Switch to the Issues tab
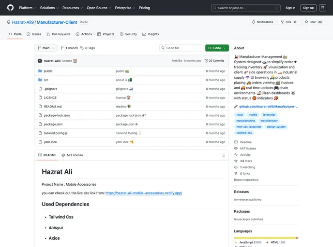333x247 pixels. tap(34, 34)
